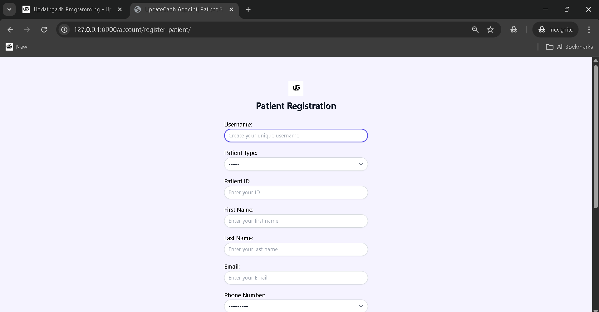This screenshot has width=599, height=312.
Task: Switch to Updategadh Programming tab
Action: tap(72, 9)
